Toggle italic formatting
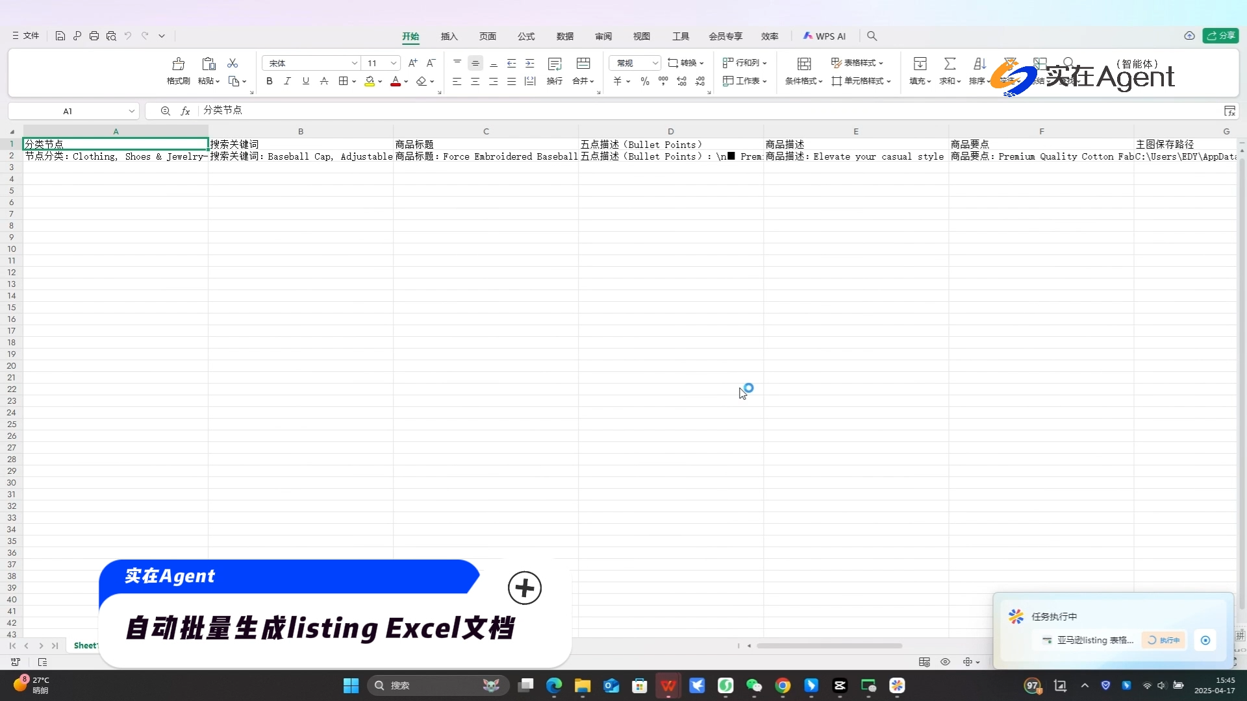This screenshot has height=701, width=1247. tap(287, 81)
